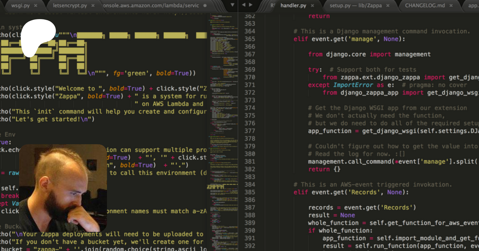Close the handler.py tab
The height and width of the screenshot is (251, 479).
pyautogui.click(x=312, y=6)
